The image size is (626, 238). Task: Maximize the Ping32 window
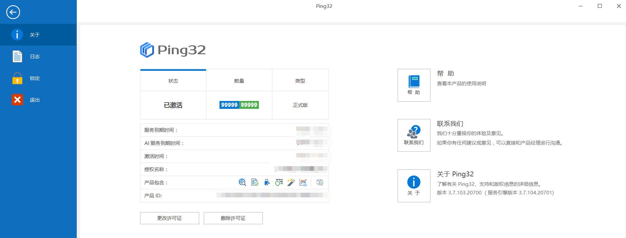pos(600,6)
